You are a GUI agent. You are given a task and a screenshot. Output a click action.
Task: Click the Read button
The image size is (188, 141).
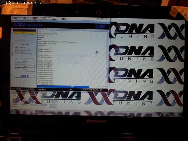tap(25, 66)
